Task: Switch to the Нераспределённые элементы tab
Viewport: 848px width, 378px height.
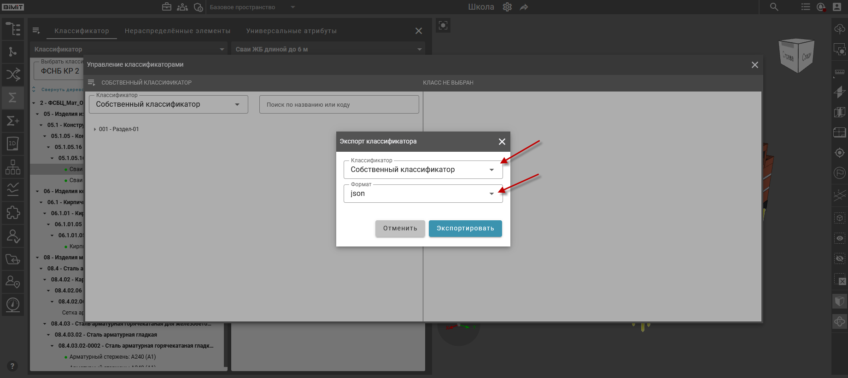Action: 177,31
